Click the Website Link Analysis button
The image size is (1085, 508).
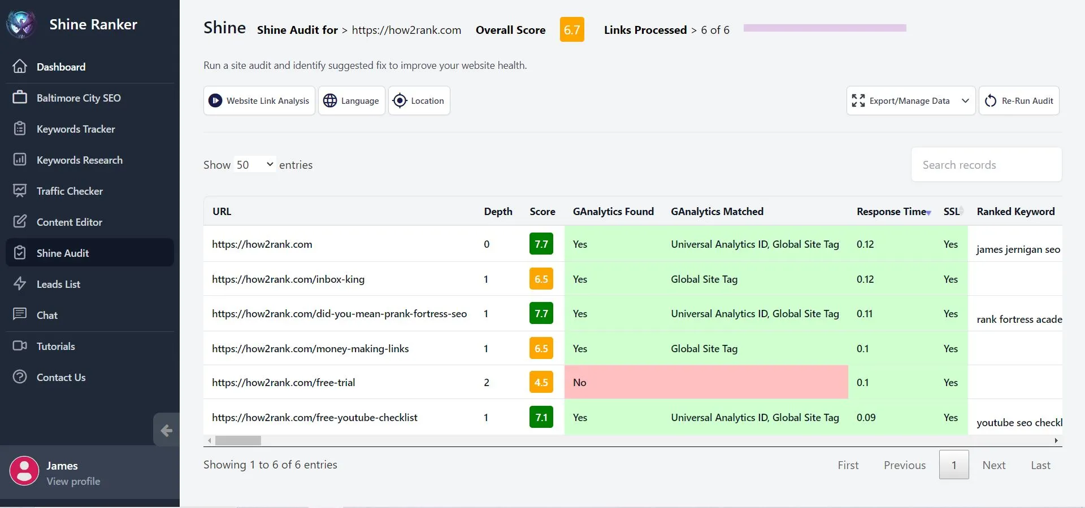pyautogui.click(x=259, y=100)
